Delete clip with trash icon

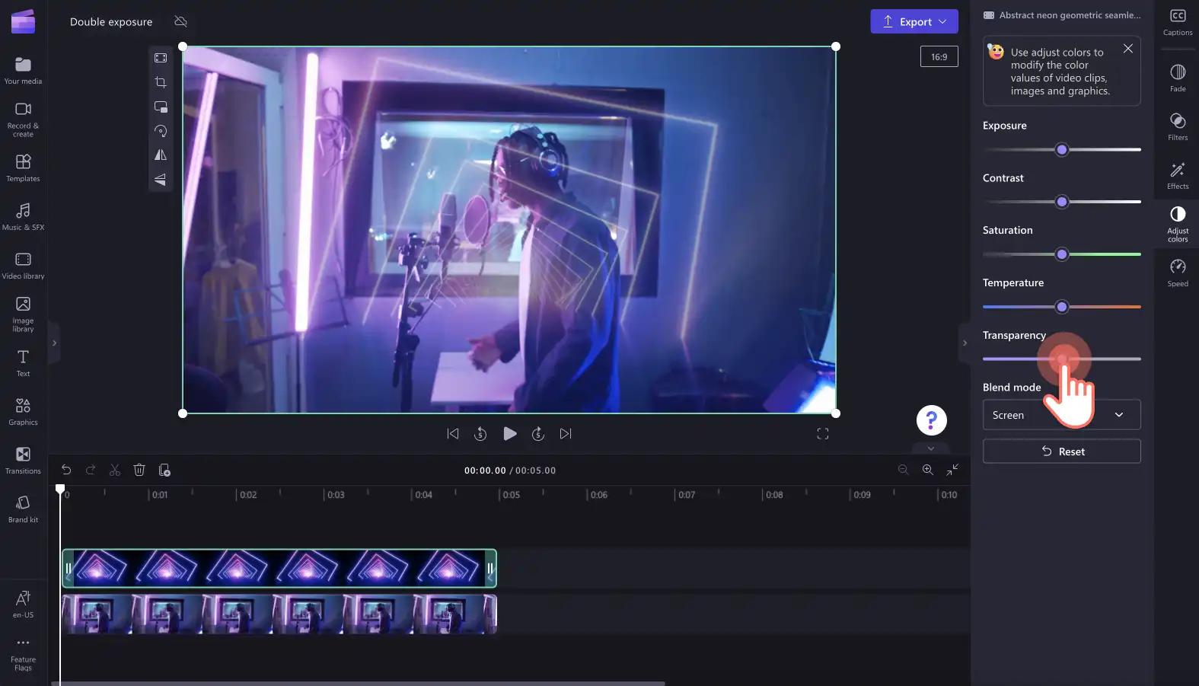pyautogui.click(x=139, y=471)
